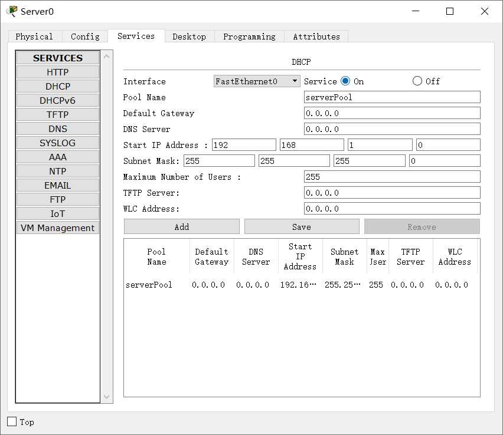
Task: Click the Maximum Number of Users field
Action: pyautogui.click(x=392, y=177)
